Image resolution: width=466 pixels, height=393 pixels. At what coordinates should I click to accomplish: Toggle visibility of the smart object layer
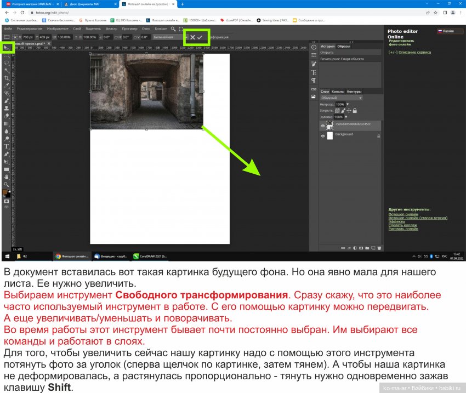323,126
